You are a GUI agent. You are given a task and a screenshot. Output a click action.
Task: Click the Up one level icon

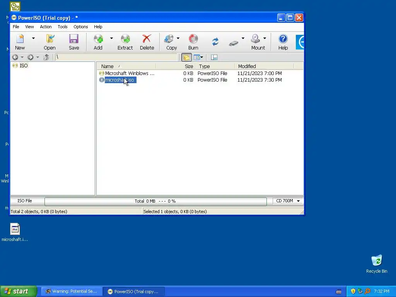(x=46, y=57)
